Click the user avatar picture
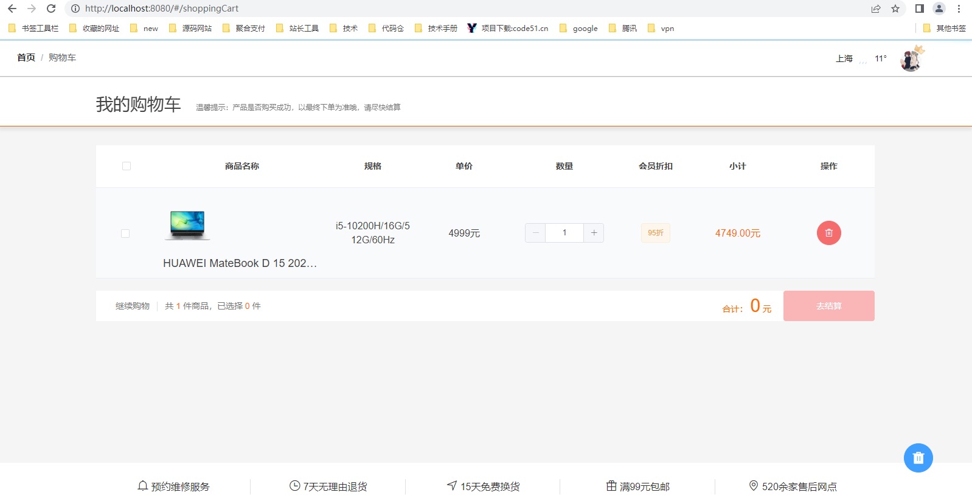Image resolution: width=972 pixels, height=495 pixels. (x=911, y=59)
